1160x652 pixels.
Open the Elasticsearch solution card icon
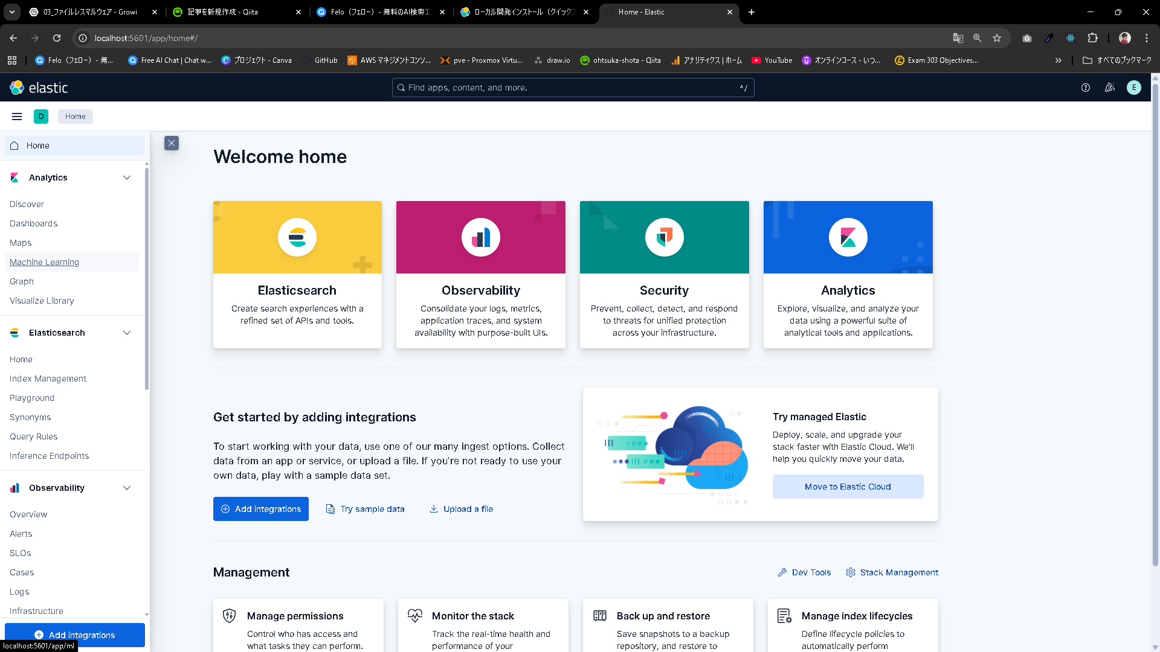[x=297, y=237]
